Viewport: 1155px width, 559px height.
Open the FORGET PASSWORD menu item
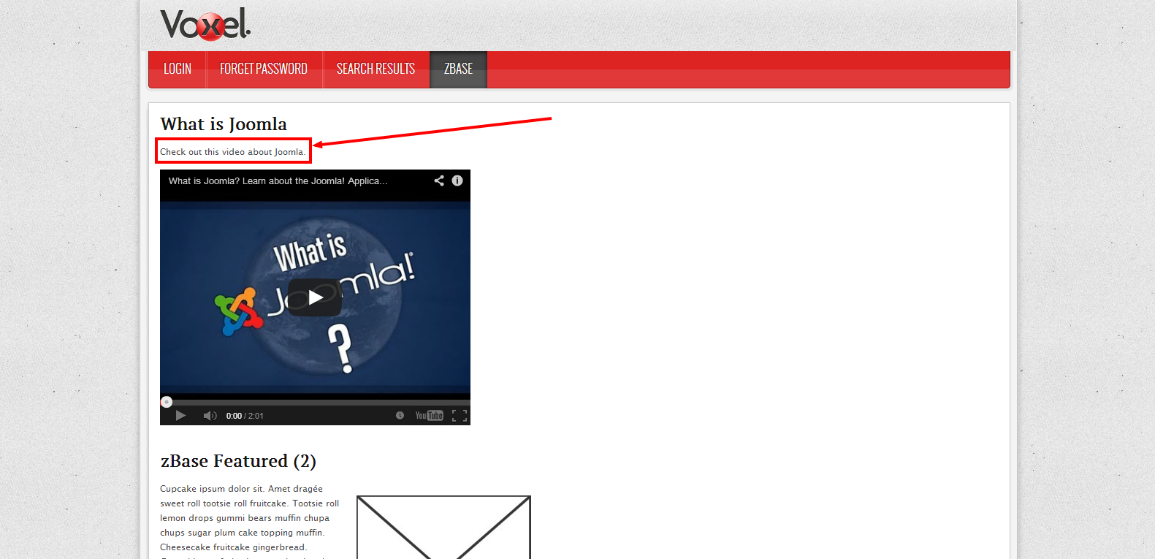click(x=264, y=69)
